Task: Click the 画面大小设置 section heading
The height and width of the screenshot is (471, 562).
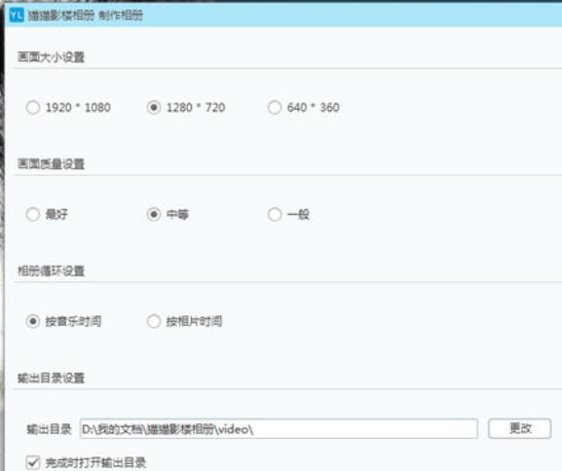Action: click(51, 57)
